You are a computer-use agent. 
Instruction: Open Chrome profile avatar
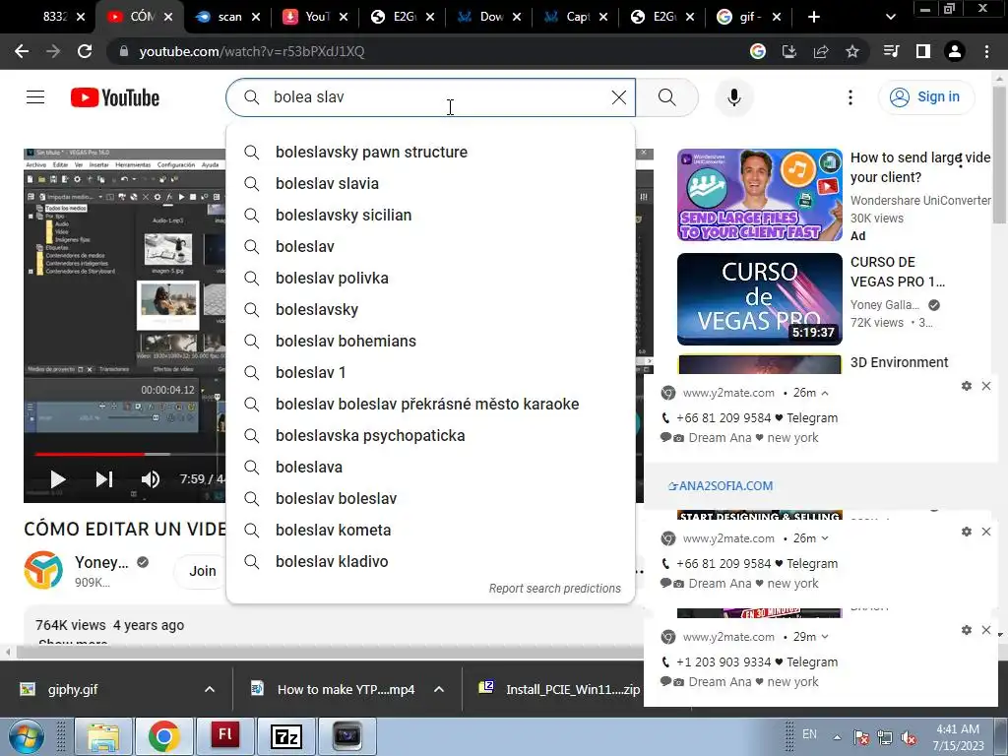click(x=955, y=51)
